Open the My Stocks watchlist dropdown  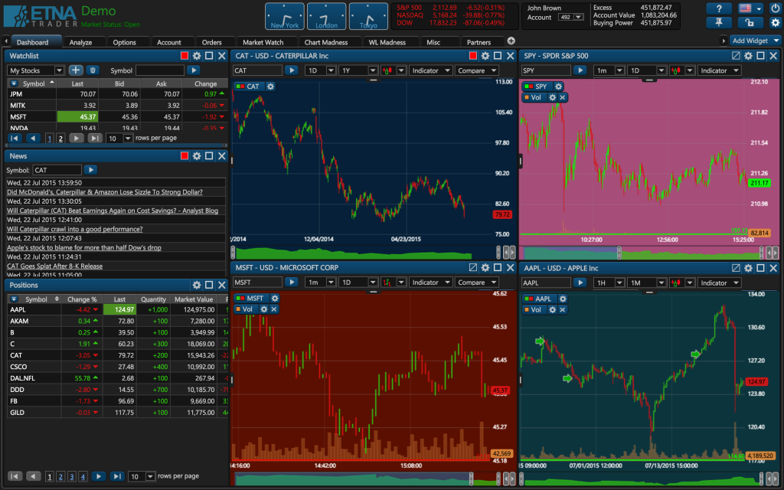pos(36,70)
